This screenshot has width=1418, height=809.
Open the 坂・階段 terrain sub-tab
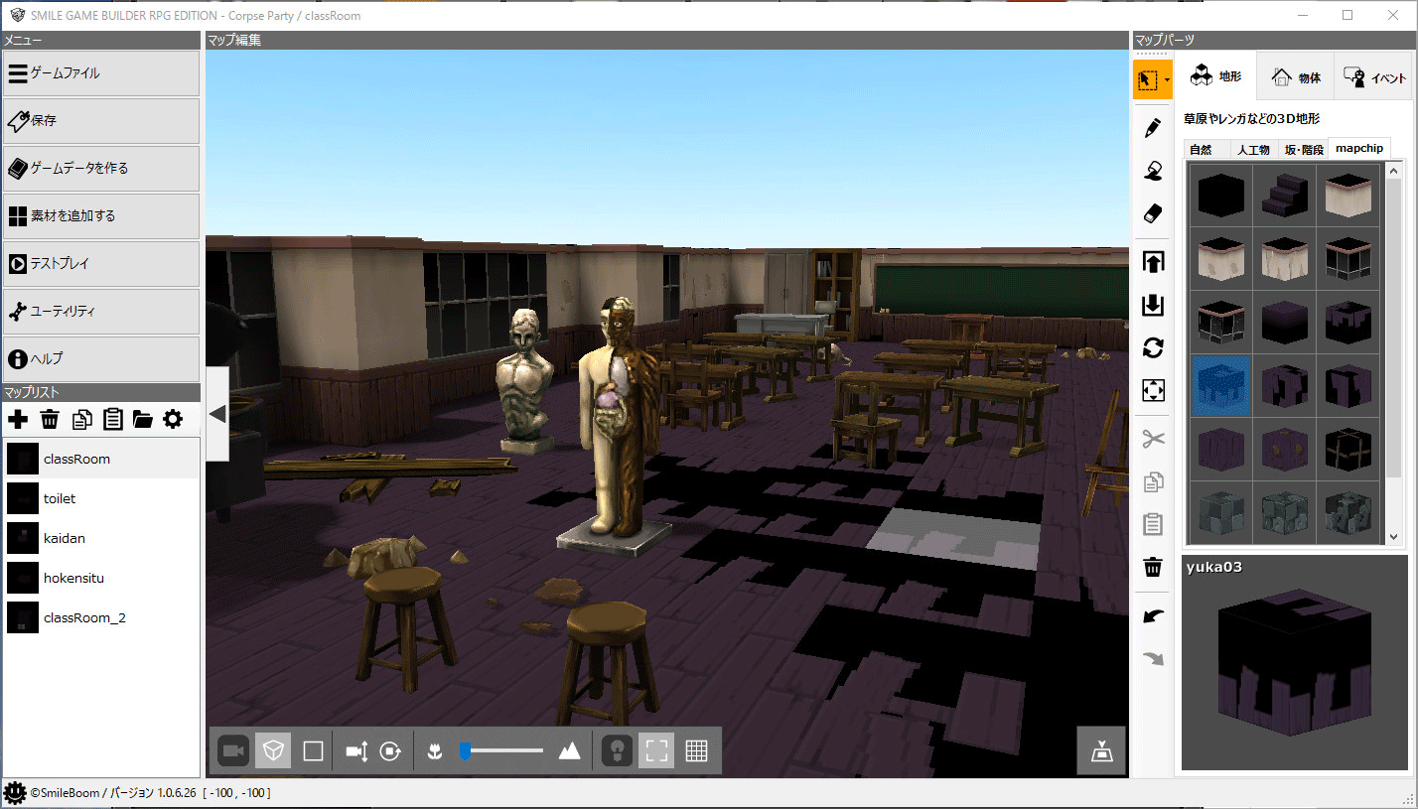(1304, 150)
